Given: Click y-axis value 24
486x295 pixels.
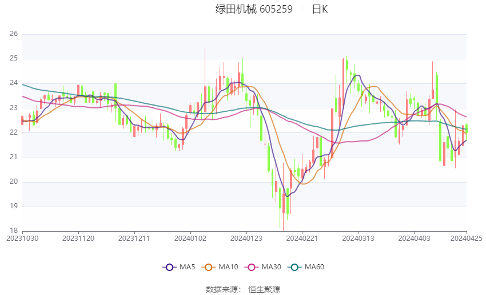Looking at the screenshot, I should pyautogui.click(x=14, y=83).
